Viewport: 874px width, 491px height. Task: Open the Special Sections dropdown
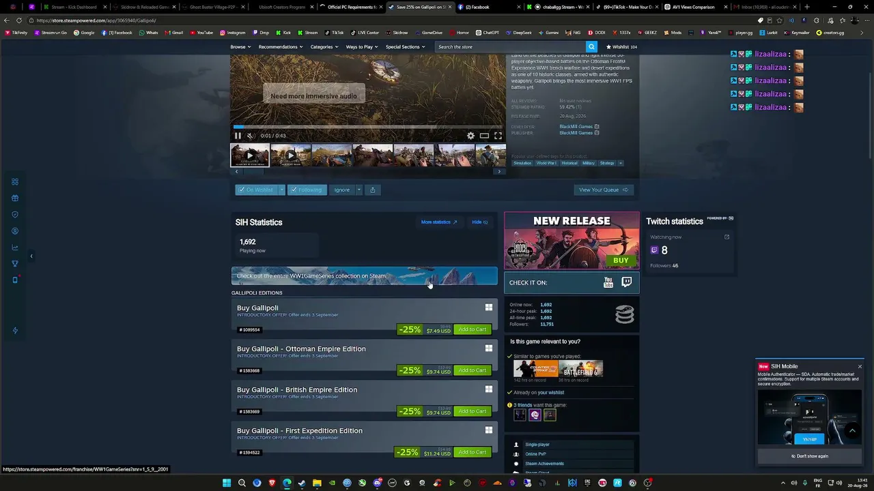tap(406, 47)
